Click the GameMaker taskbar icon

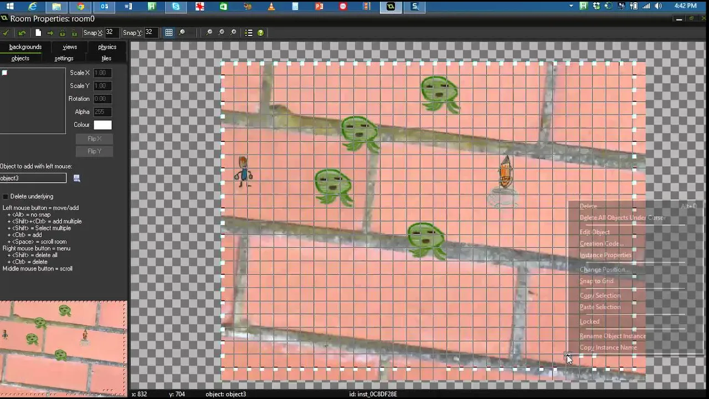[x=391, y=7]
